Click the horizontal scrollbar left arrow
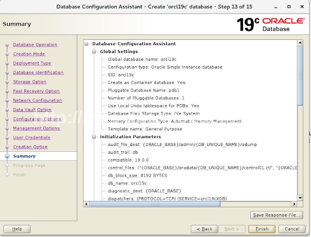The height and width of the screenshot is (237, 311). click(x=86, y=204)
